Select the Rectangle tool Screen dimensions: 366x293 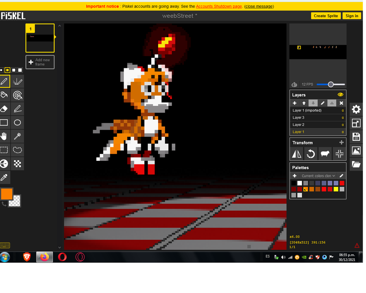point(4,122)
